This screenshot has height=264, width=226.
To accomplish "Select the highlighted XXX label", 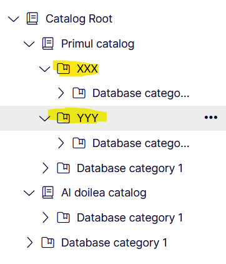I will (87, 69).
